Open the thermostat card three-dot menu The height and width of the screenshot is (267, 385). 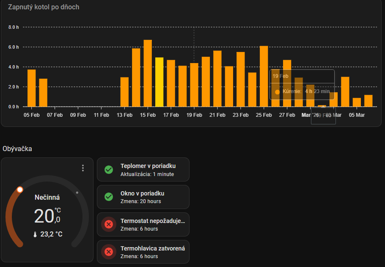tap(83, 168)
